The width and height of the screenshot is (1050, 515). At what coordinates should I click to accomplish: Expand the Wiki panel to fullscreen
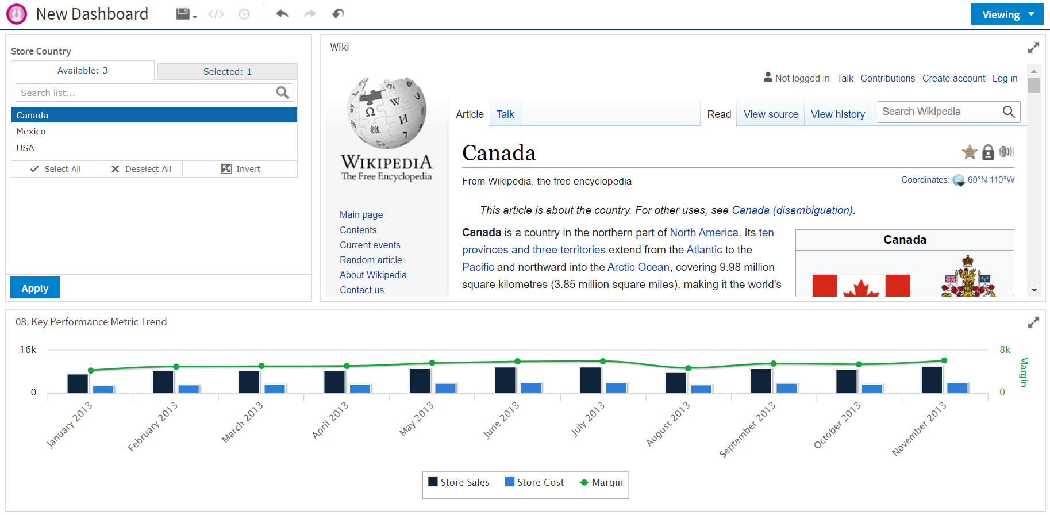click(1033, 48)
